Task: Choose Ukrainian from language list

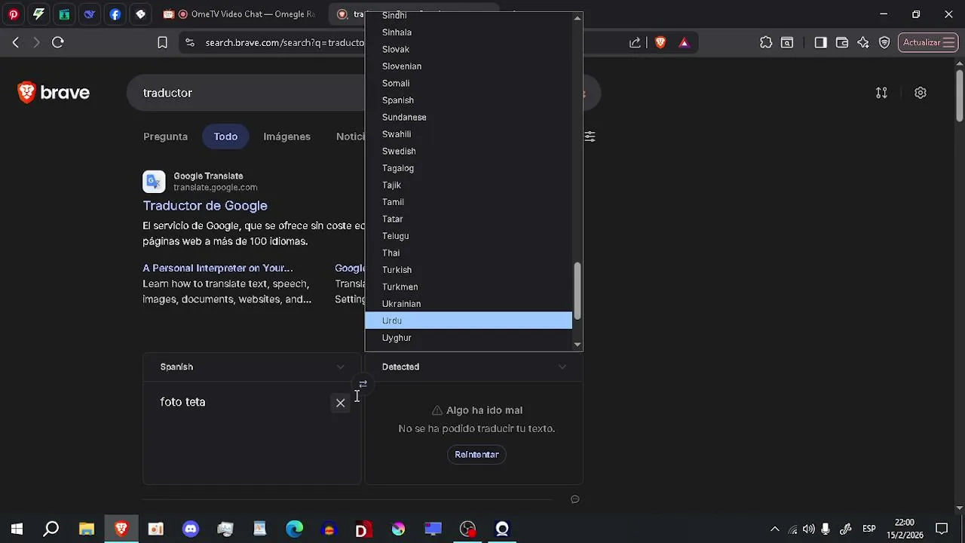Action: click(x=468, y=304)
